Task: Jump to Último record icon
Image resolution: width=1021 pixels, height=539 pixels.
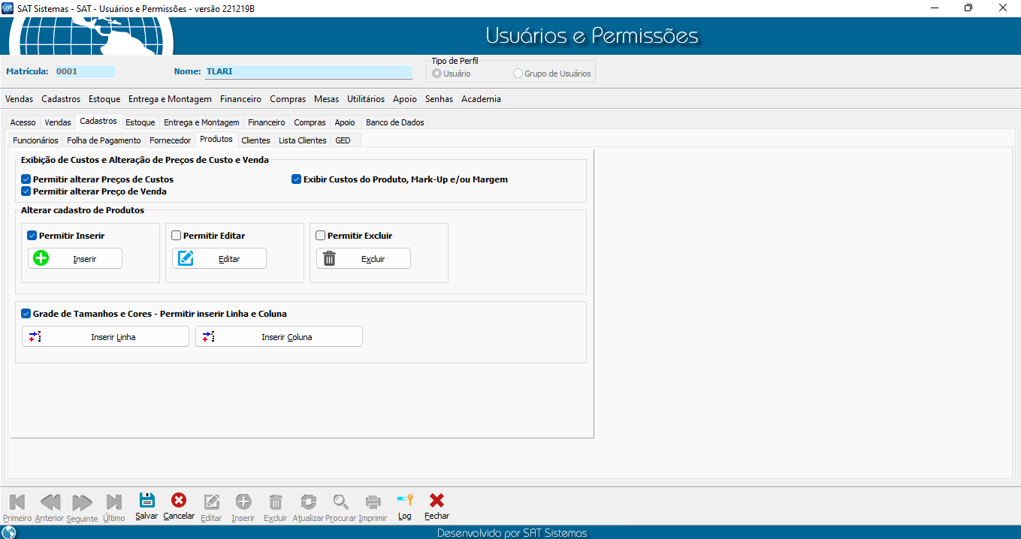Action: 114,501
